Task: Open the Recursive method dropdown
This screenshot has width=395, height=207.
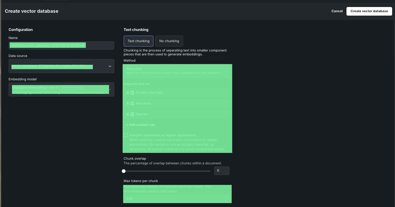Action: coord(176,71)
